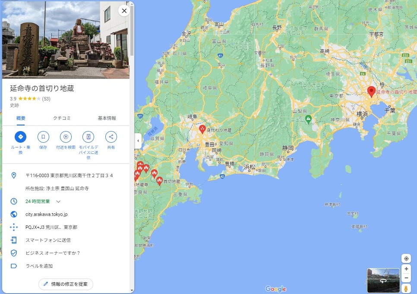Click the My Location target button on map
Viewport: 417px width, 294px height.
pyautogui.click(x=406, y=259)
